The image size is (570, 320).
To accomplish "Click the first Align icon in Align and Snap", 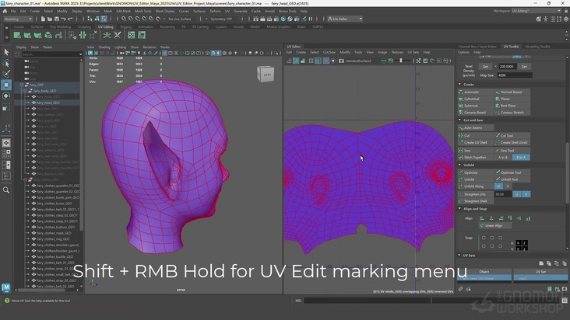I will (x=482, y=218).
